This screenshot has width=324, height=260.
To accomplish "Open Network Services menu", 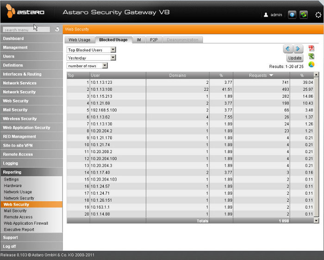I will click(x=31, y=83).
